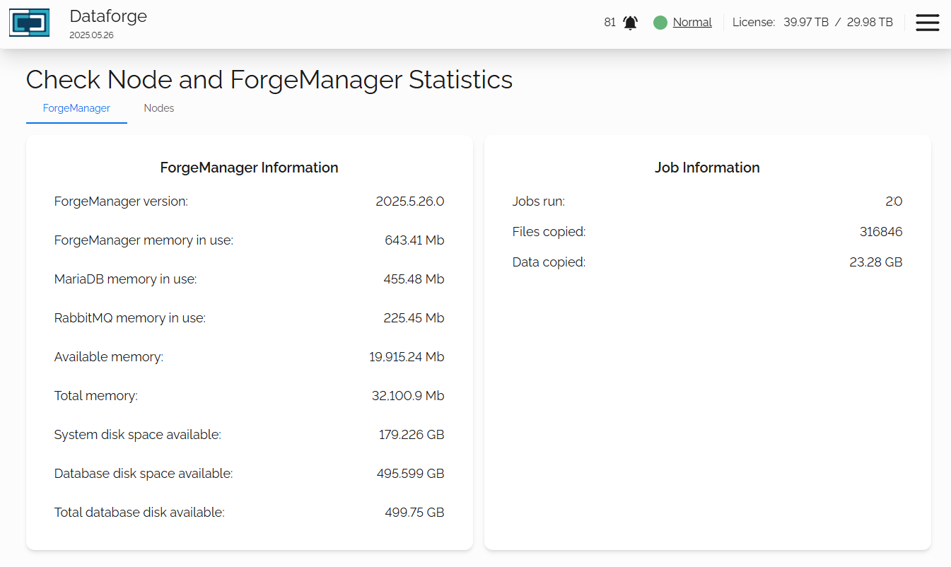Switch to the Nodes tab

tap(159, 108)
